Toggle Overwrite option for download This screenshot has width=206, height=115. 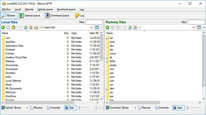click(x=161, y=108)
